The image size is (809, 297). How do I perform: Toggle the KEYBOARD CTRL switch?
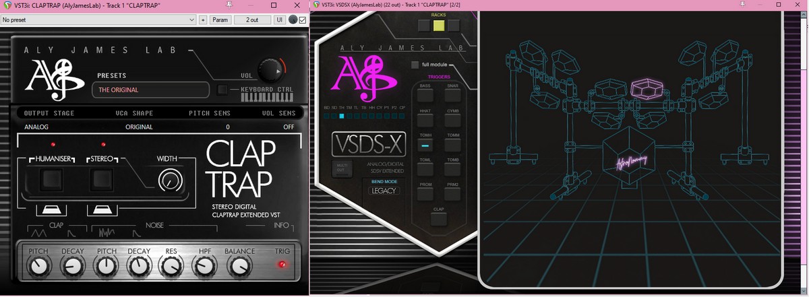tap(223, 89)
